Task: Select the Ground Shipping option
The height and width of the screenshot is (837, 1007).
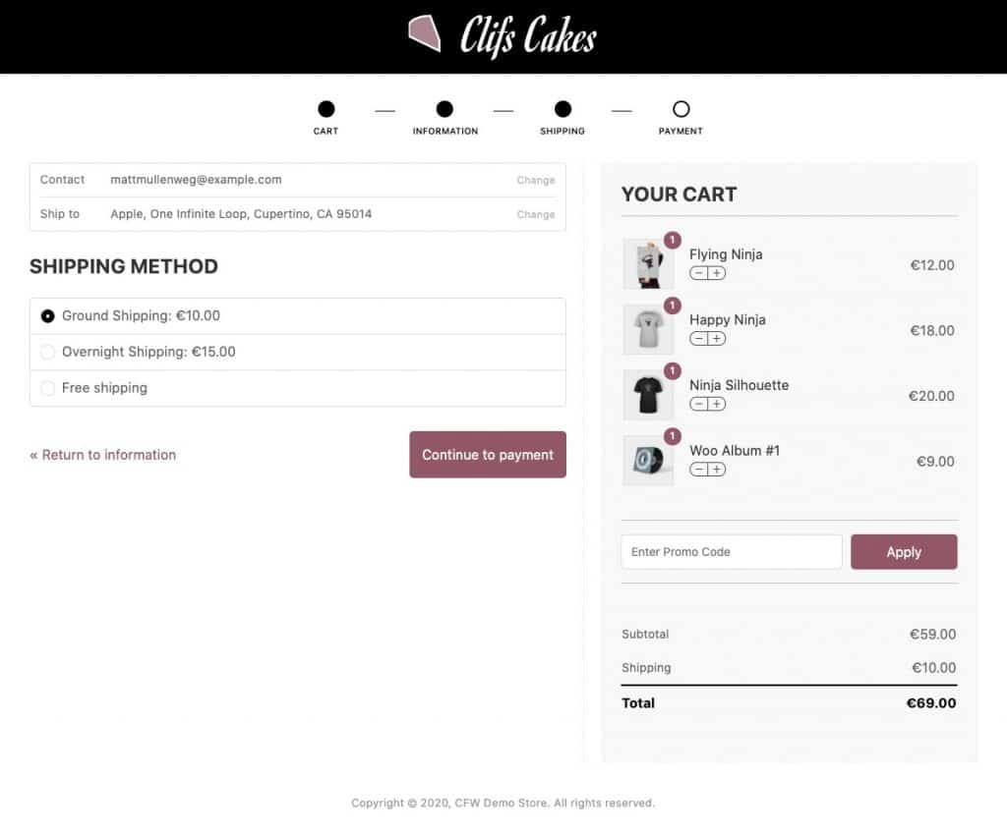Action: 46,315
